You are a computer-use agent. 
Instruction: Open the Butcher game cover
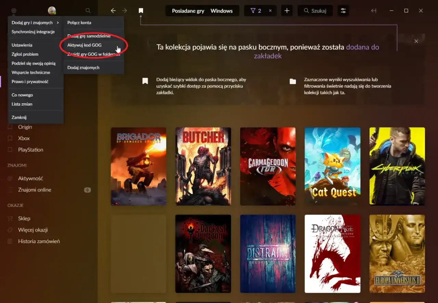[203, 167]
